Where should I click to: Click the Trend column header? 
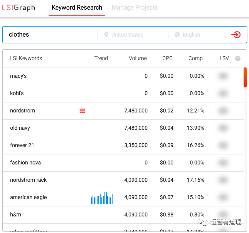(101, 58)
